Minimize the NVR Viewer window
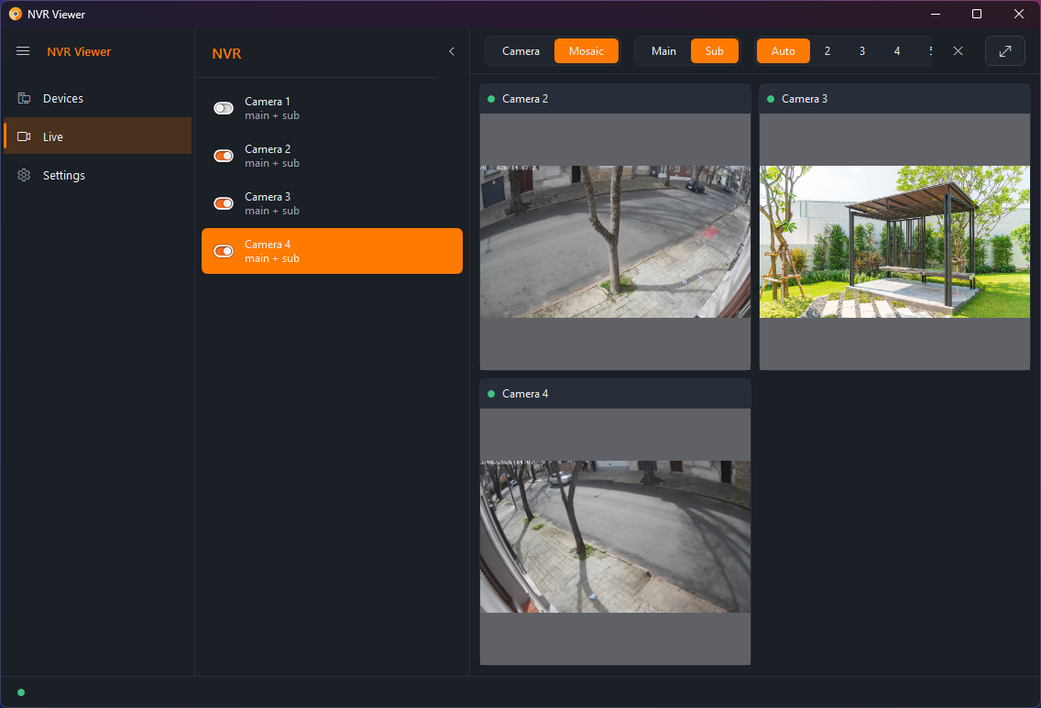The height and width of the screenshot is (708, 1041). point(935,14)
